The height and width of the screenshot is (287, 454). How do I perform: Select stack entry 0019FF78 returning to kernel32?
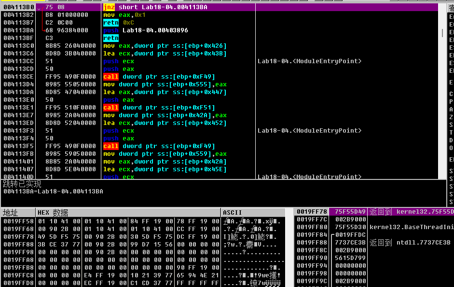pyautogui.click(x=374, y=212)
